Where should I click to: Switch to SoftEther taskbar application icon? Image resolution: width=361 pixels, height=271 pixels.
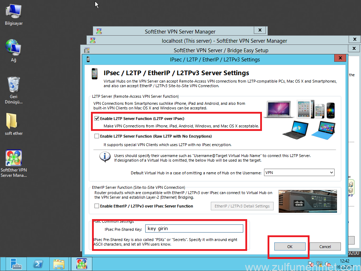tap(81, 264)
